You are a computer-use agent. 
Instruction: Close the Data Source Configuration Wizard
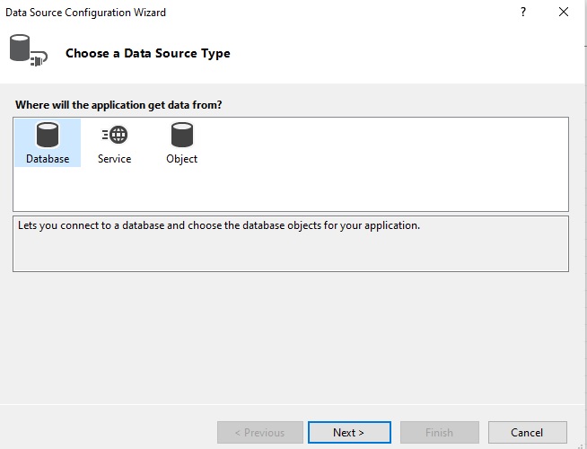click(x=564, y=12)
